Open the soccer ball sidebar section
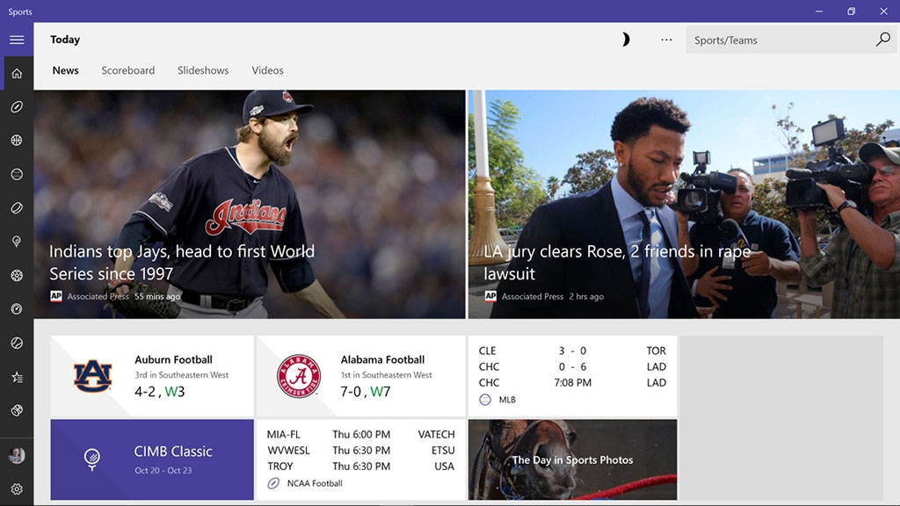 17,275
